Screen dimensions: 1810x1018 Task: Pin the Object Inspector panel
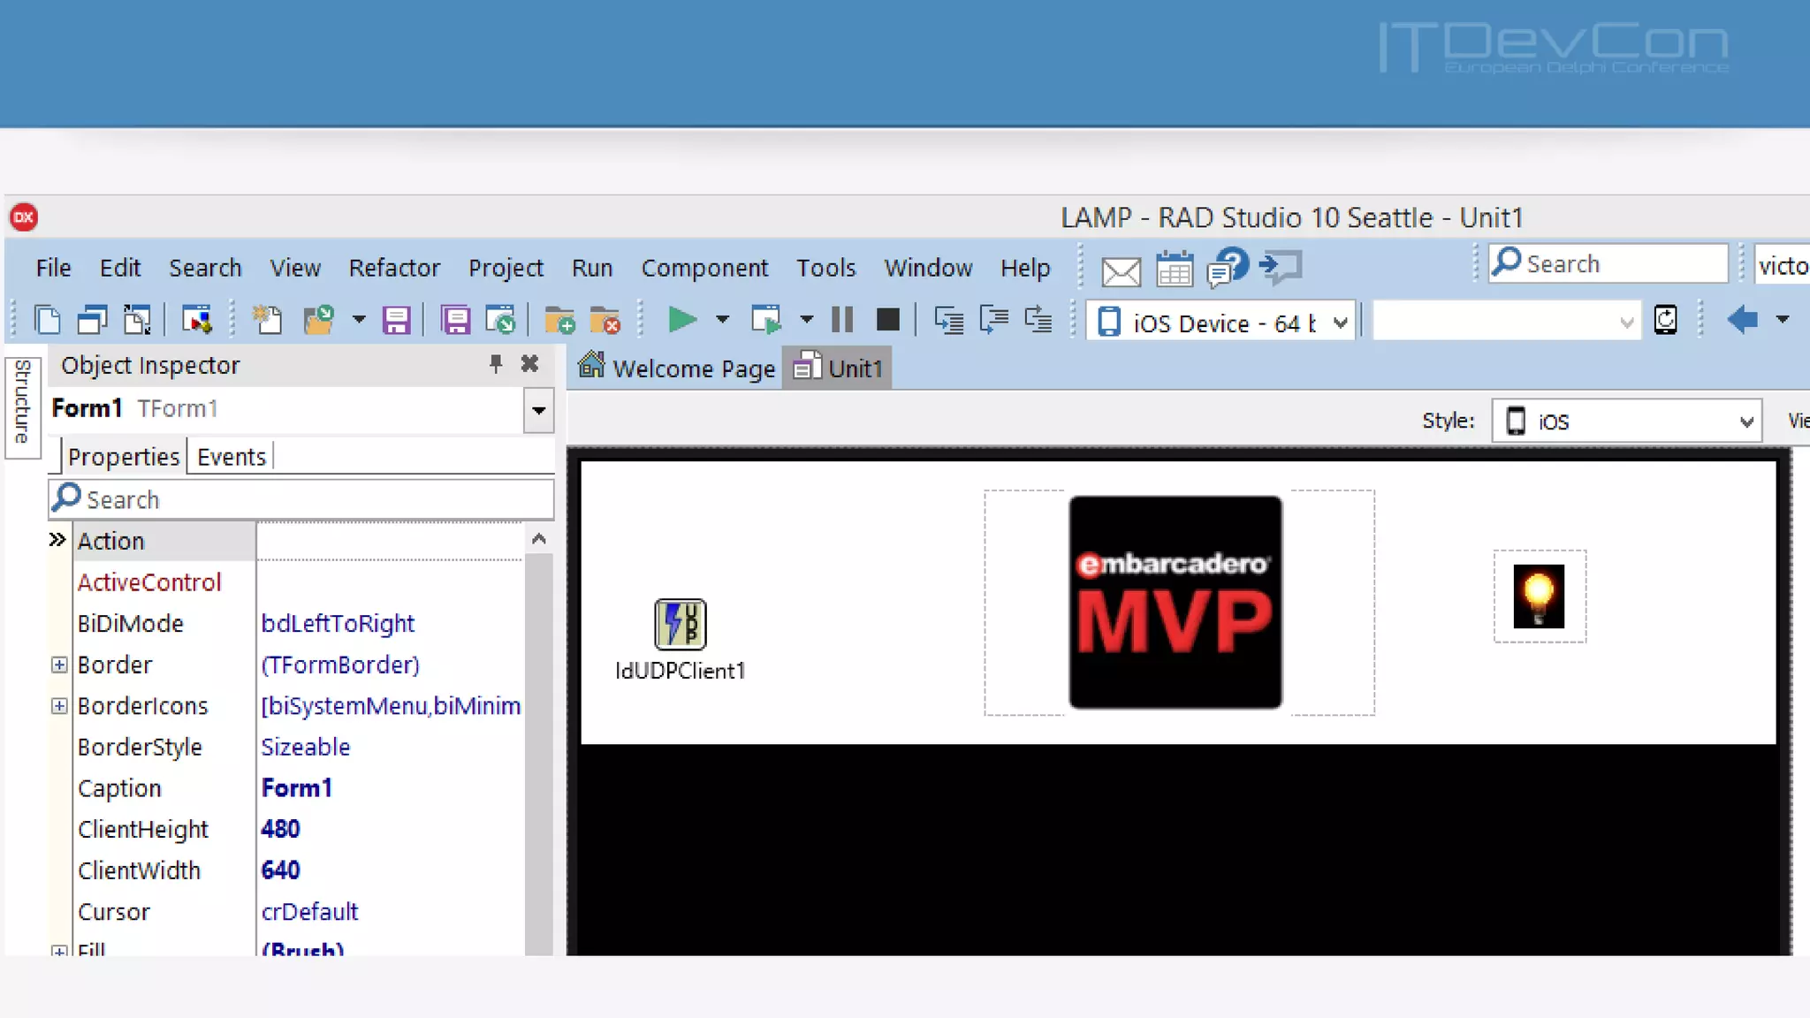click(496, 364)
